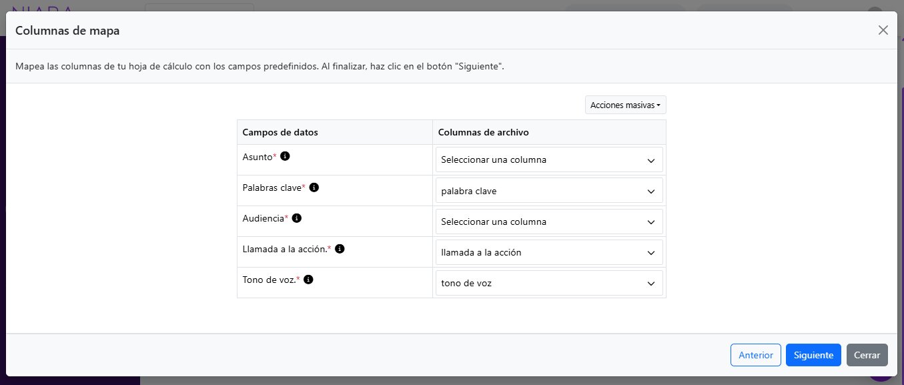Open the column selector for Asunto
The width and height of the screenshot is (904, 385).
click(x=548, y=159)
